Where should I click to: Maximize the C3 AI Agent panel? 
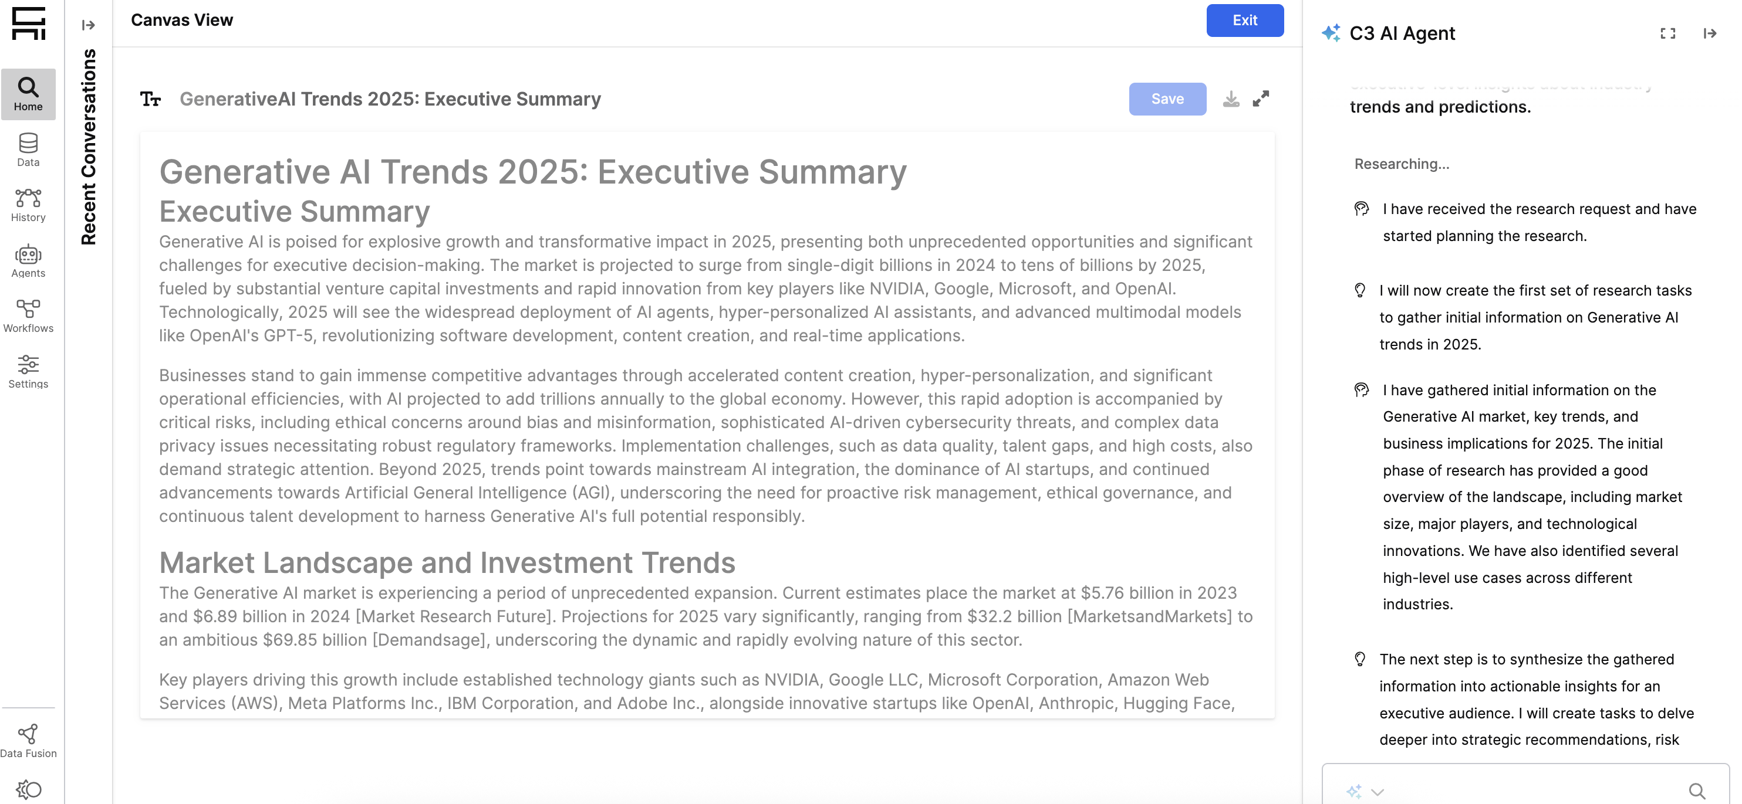[1667, 33]
